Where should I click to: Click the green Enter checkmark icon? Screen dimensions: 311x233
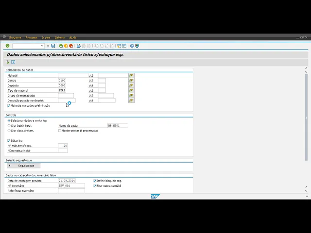pos(8,46)
